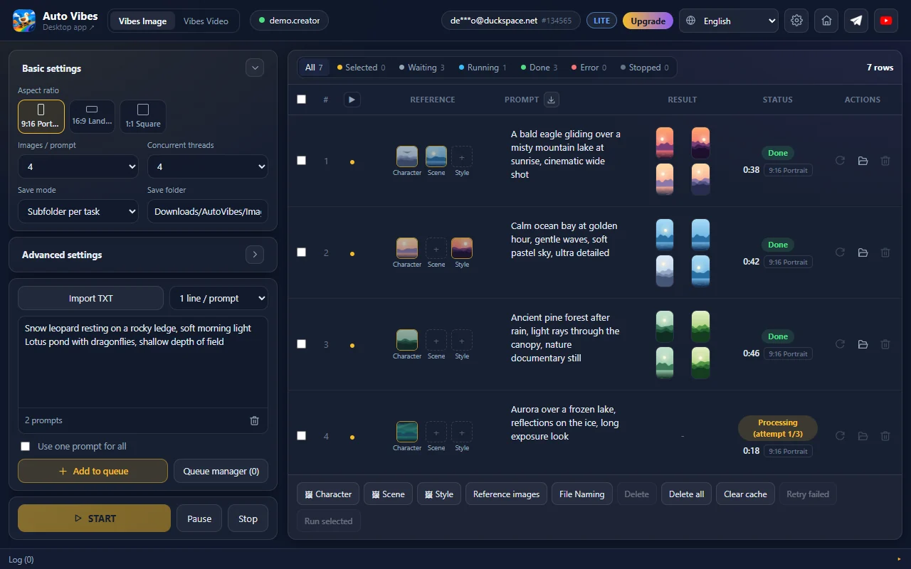Open the settings gear icon
The height and width of the screenshot is (569, 911).
point(796,21)
